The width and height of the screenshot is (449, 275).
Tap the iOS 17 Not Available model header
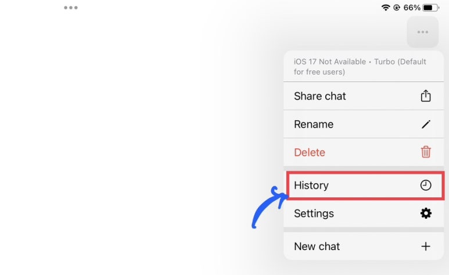364,66
